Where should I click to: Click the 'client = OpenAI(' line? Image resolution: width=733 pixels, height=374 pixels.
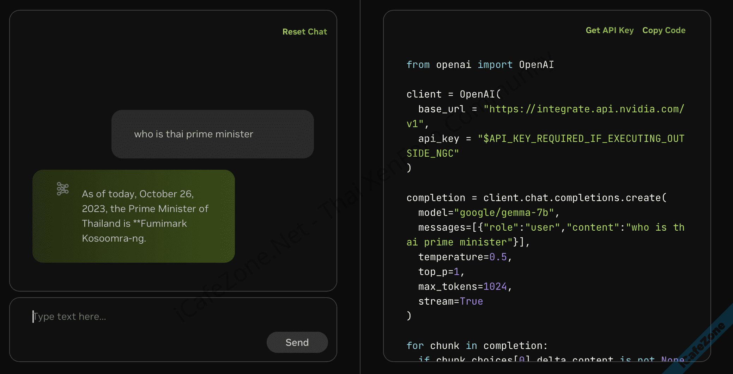453,94
